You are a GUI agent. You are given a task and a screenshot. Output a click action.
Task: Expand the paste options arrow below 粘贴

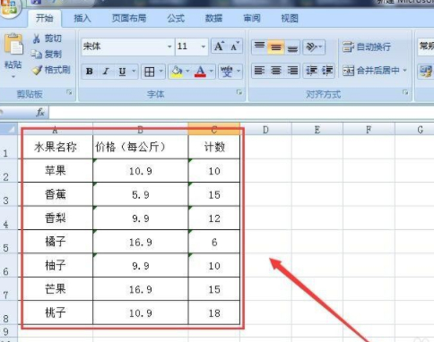coord(13,77)
